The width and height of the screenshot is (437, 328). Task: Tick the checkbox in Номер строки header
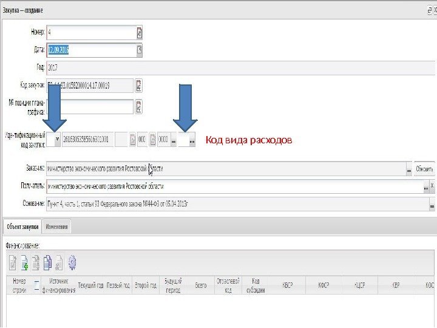tap(36, 285)
